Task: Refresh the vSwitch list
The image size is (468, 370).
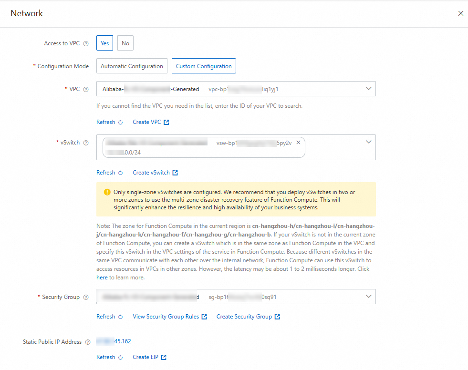Action: (x=105, y=173)
